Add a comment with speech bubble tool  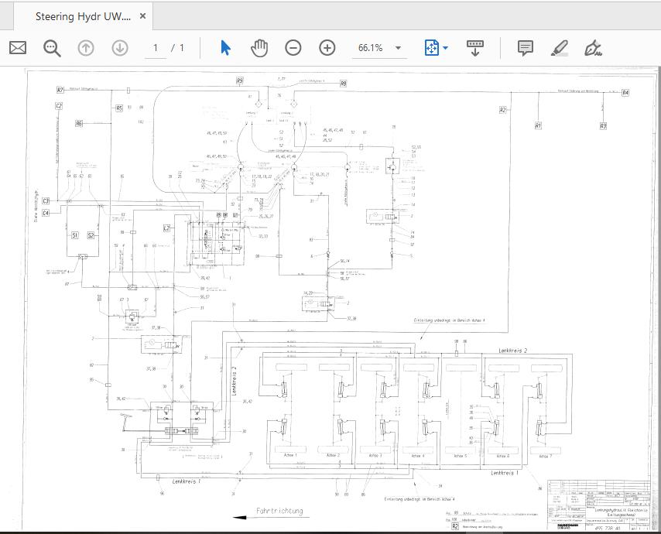pos(526,48)
